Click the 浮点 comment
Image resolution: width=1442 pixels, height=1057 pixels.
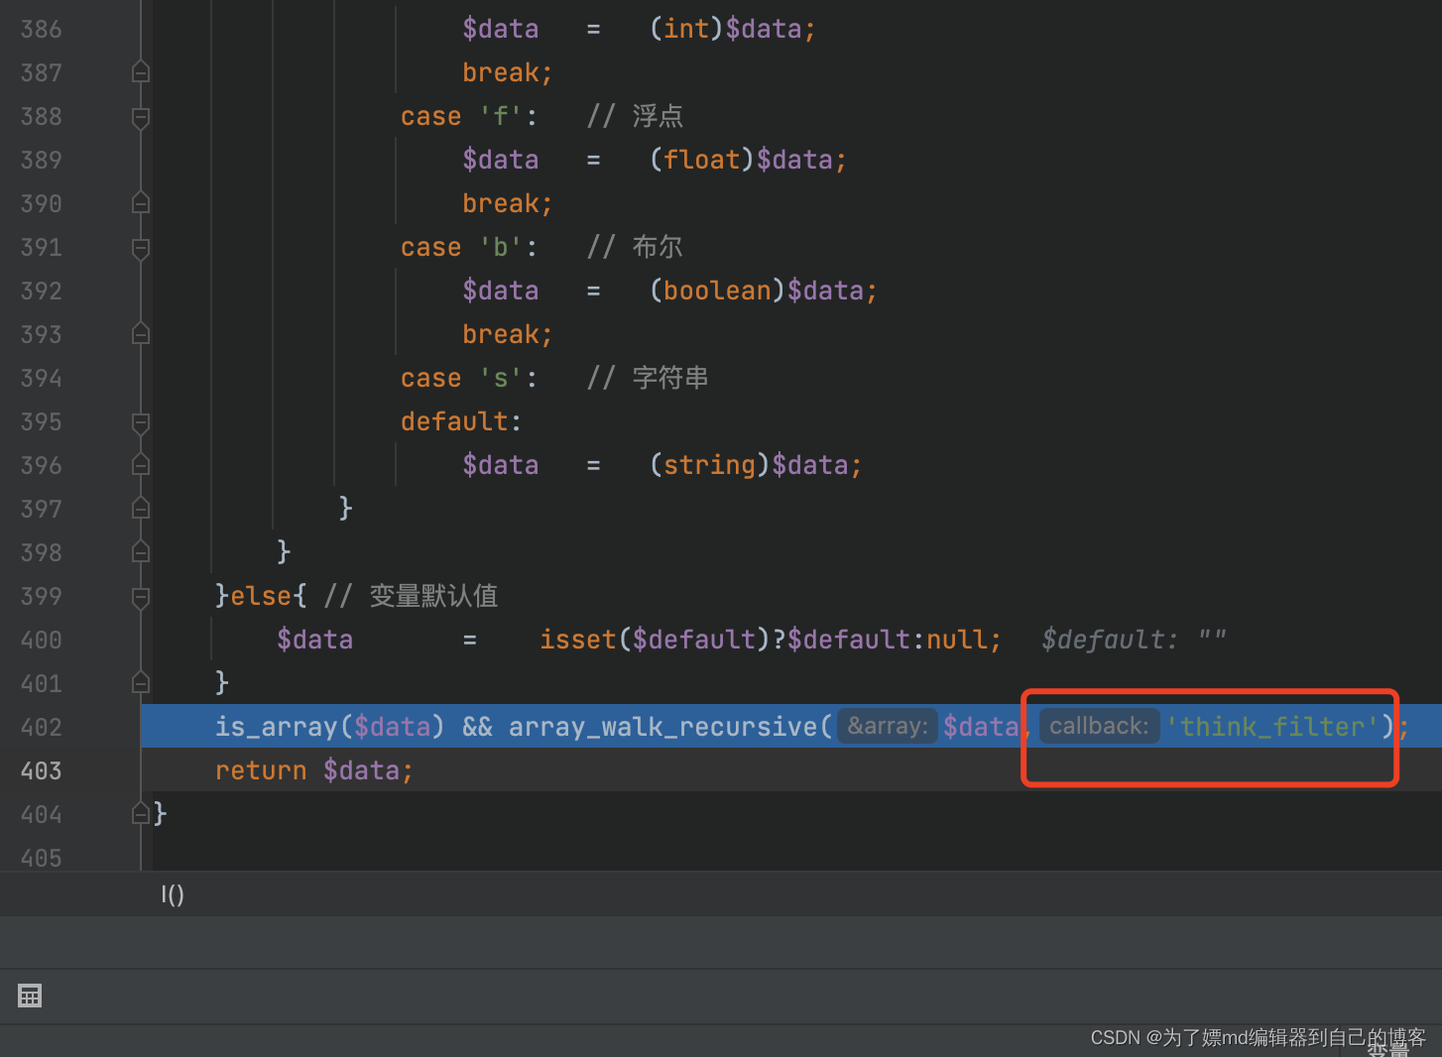click(658, 116)
